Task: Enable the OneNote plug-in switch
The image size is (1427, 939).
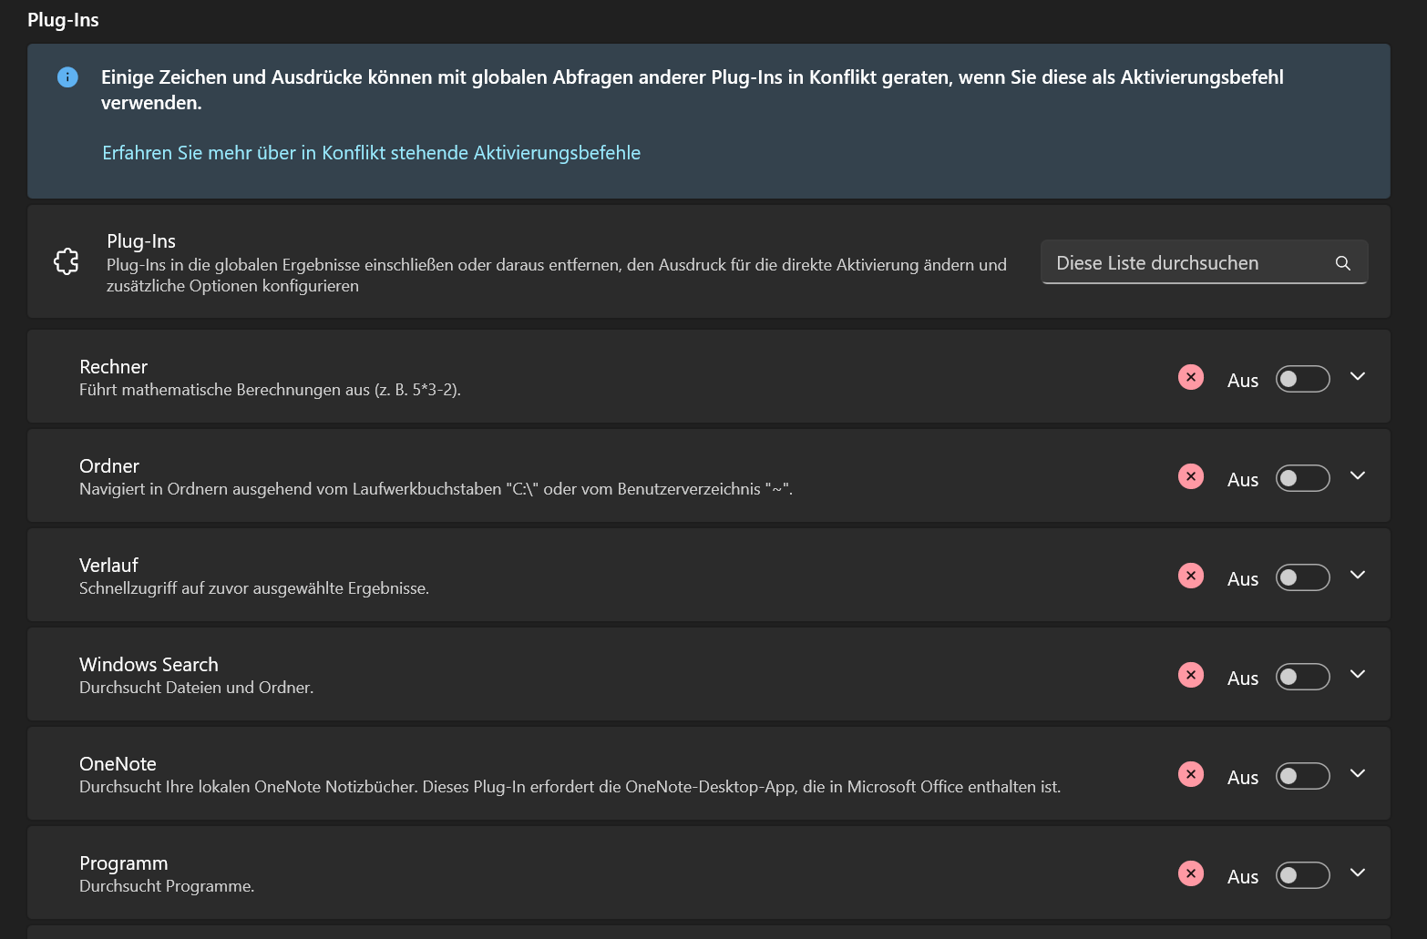Action: [1302, 776]
